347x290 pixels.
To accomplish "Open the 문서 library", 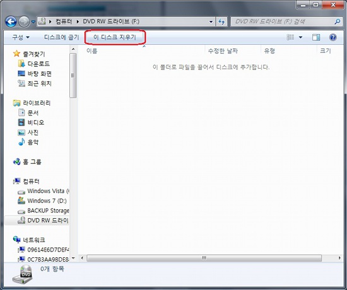I will [x=33, y=113].
